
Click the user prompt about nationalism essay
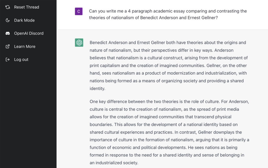(x=168, y=14)
